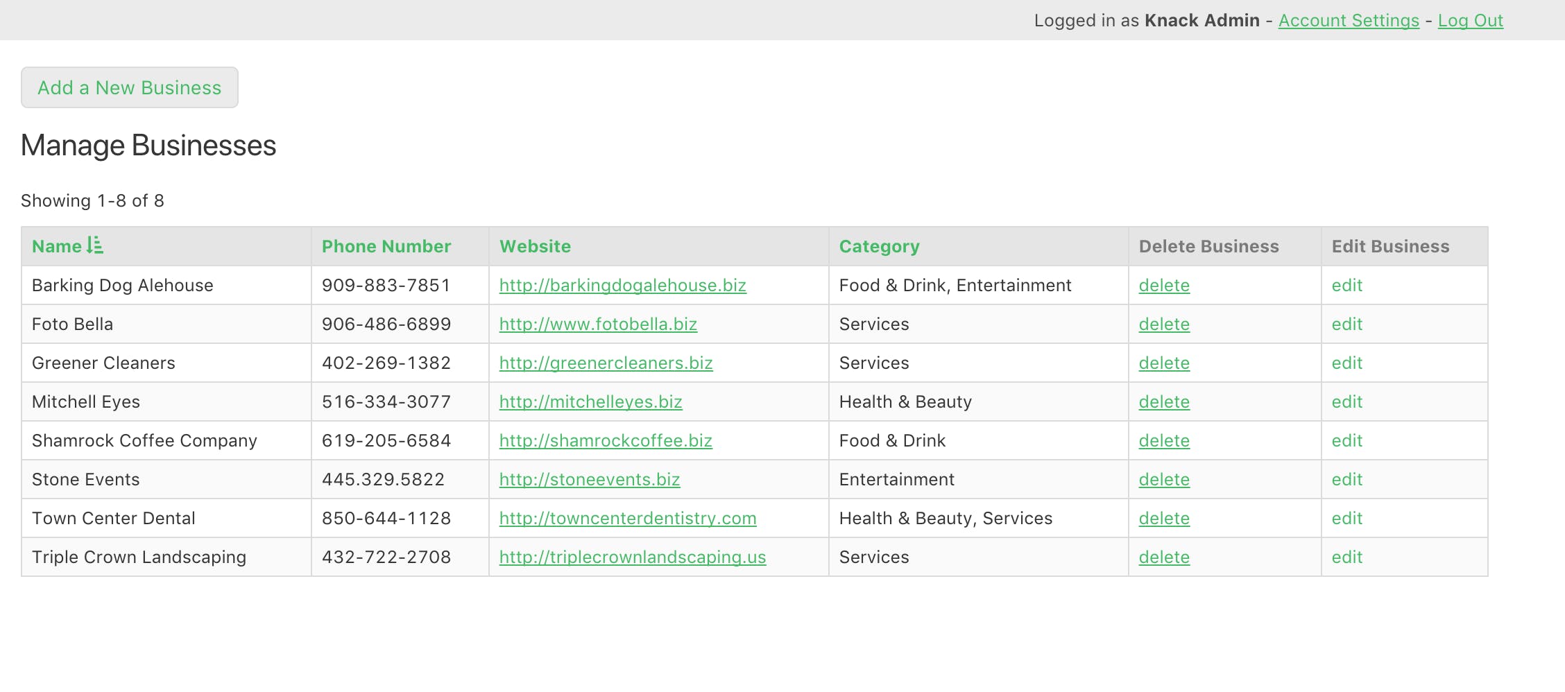The height and width of the screenshot is (692, 1565).
Task: Delete the Shamrock Coffee Company record
Action: pyautogui.click(x=1163, y=440)
